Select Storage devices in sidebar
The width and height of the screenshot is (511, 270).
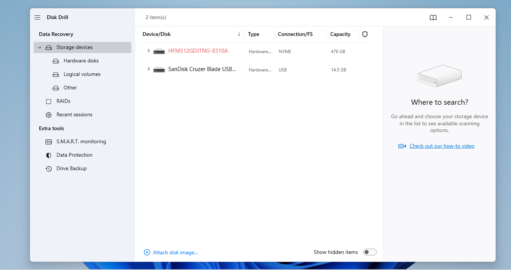(82, 47)
